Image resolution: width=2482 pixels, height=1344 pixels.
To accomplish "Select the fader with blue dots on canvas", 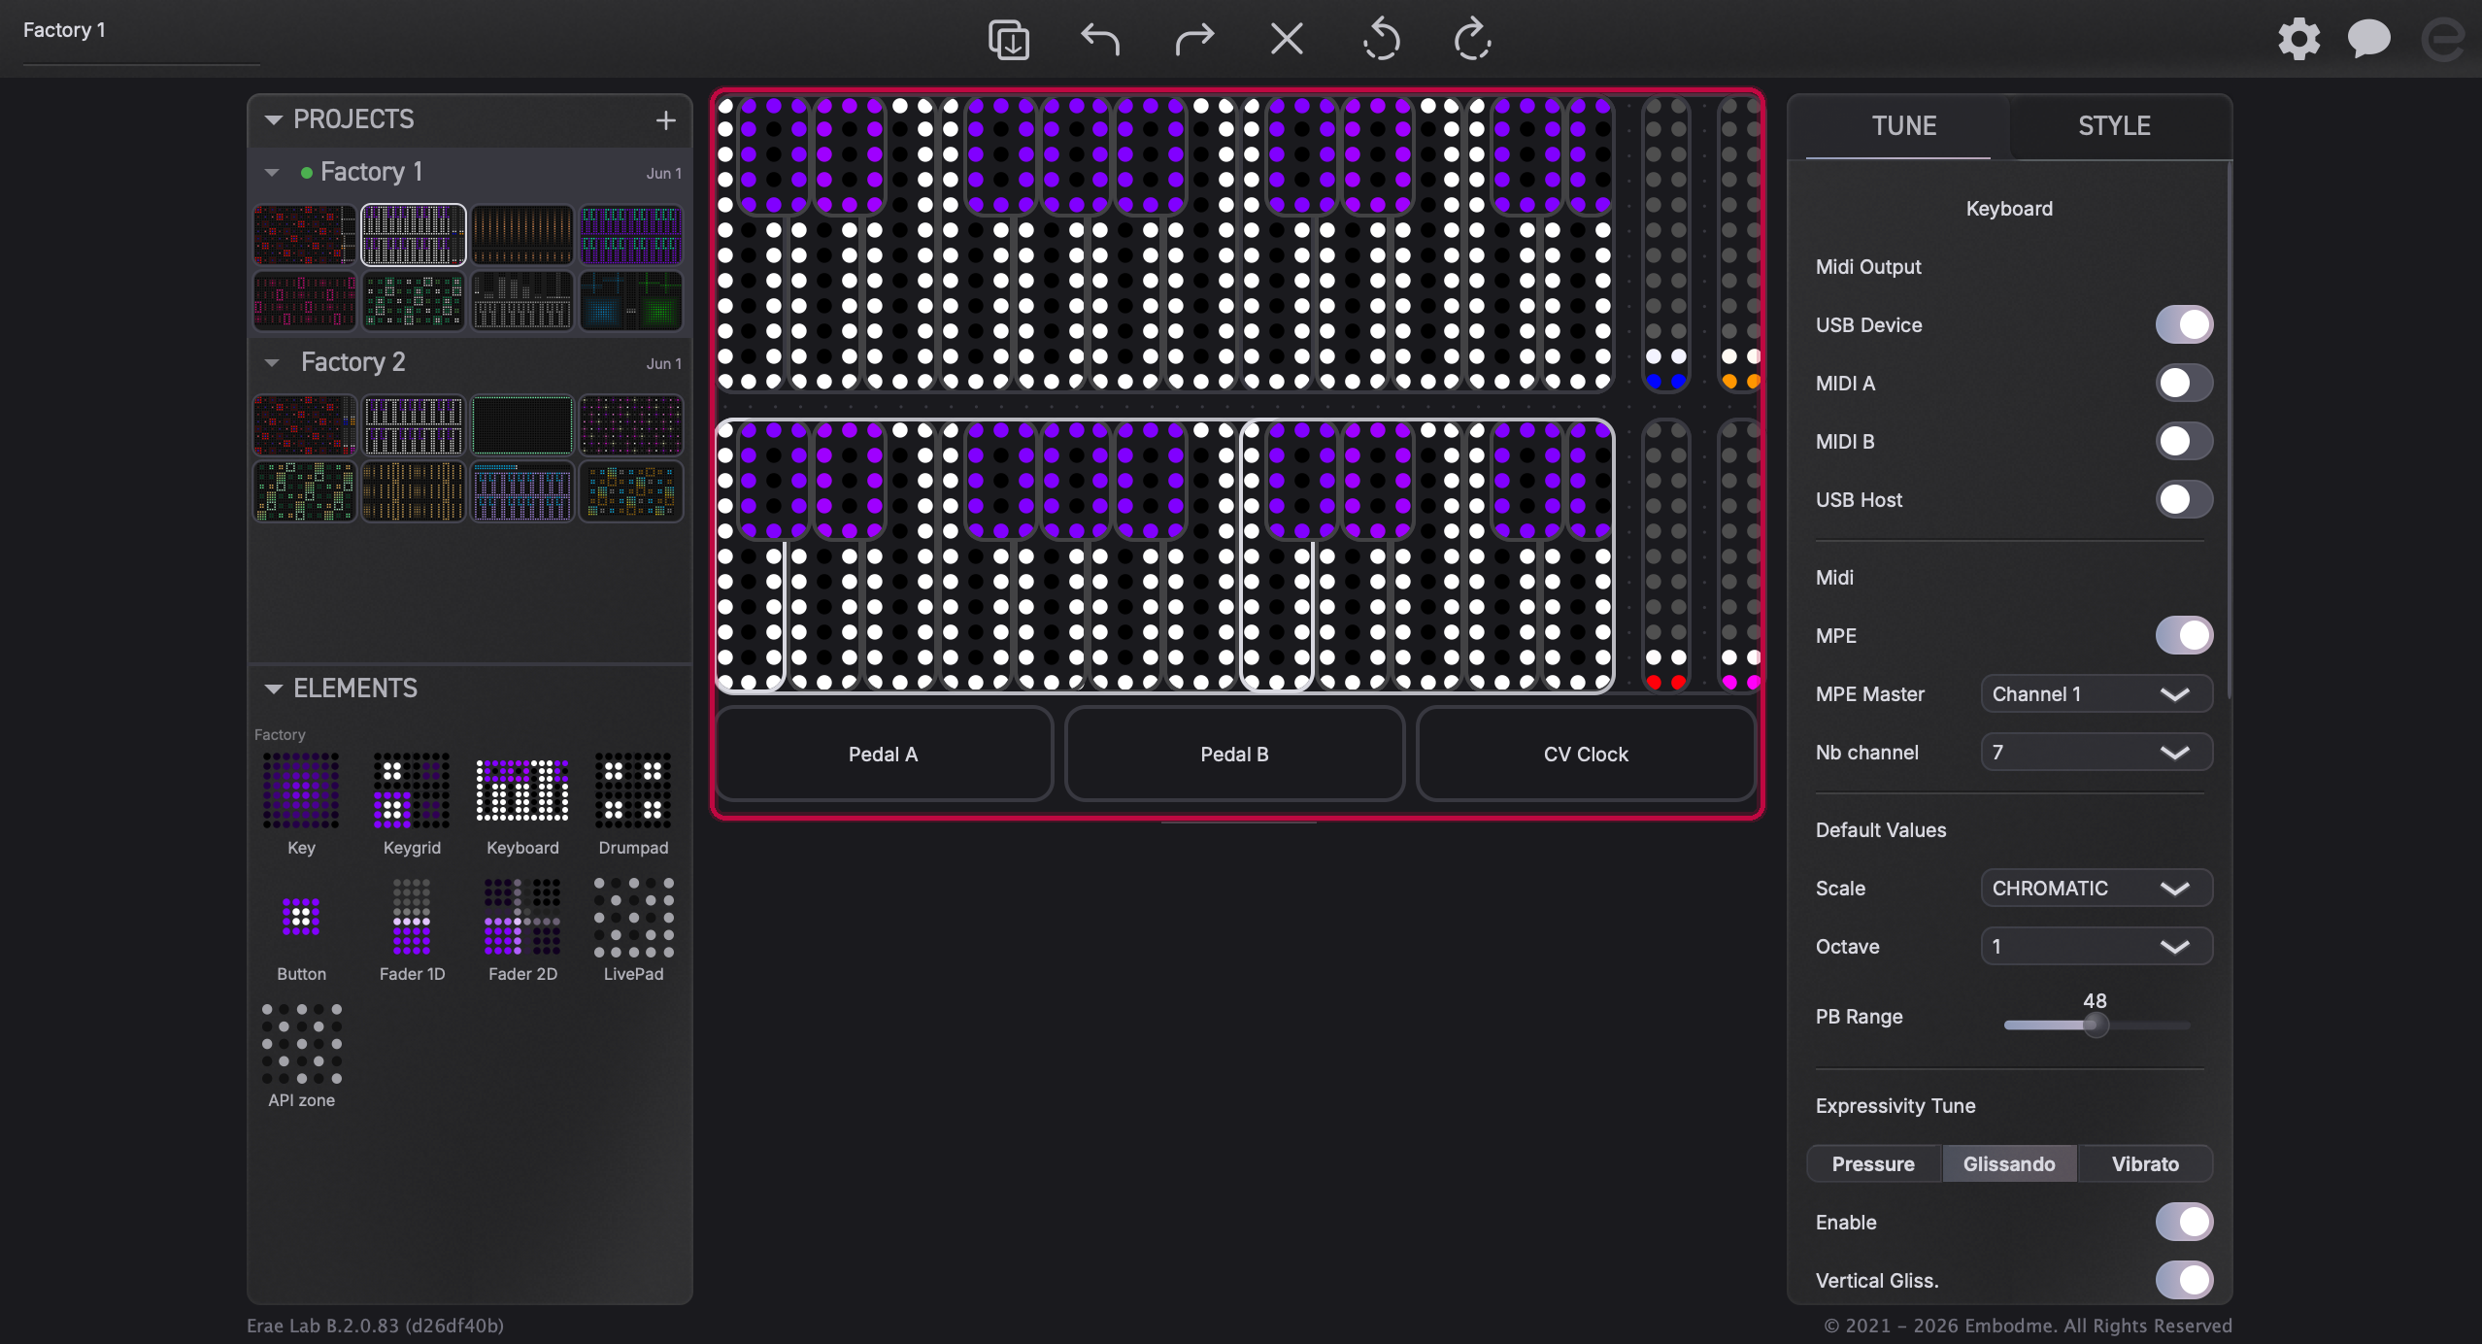I will 1666,244.
